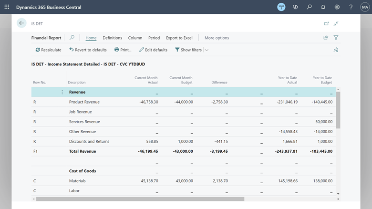Click the share icon near filter

pos(326,38)
